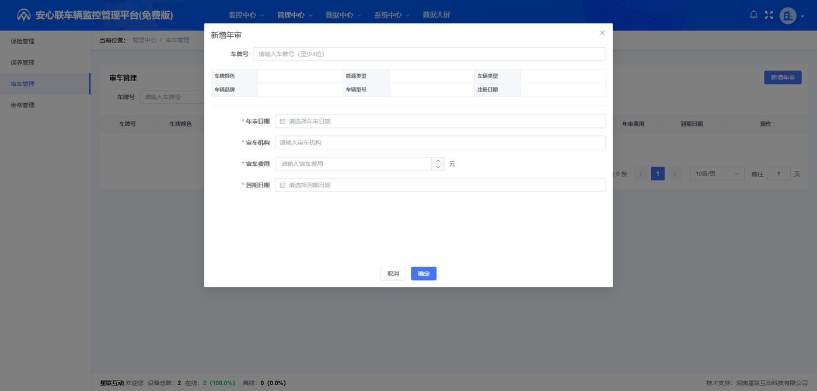
Task: Click the notification bell icon
Action: [753, 15]
